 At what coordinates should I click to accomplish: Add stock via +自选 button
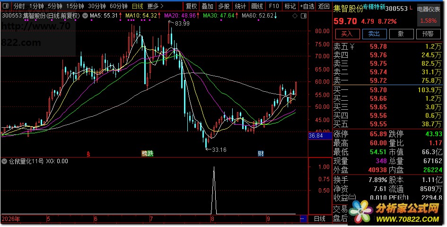[307, 6]
